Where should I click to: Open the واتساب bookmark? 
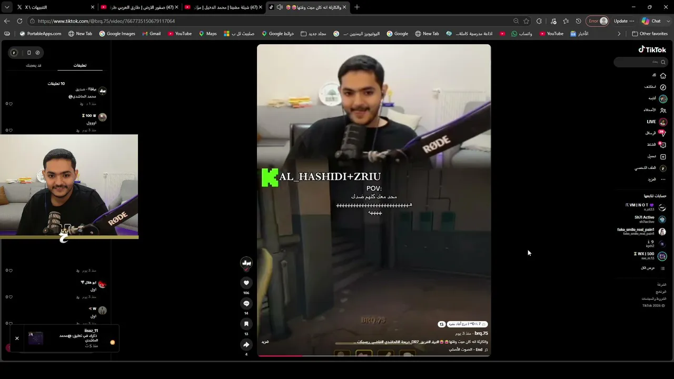[522, 34]
